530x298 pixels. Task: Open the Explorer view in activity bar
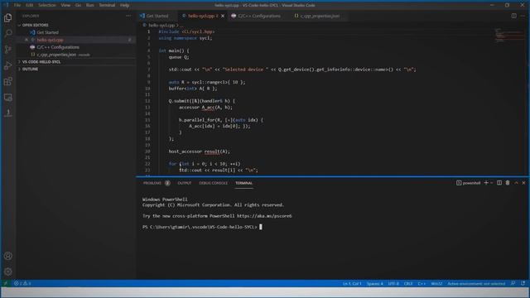[x=7, y=17]
